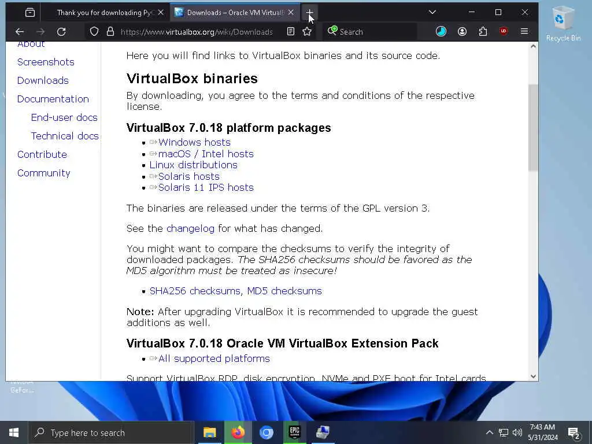Go back with the browser back arrow

[x=20, y=32]
